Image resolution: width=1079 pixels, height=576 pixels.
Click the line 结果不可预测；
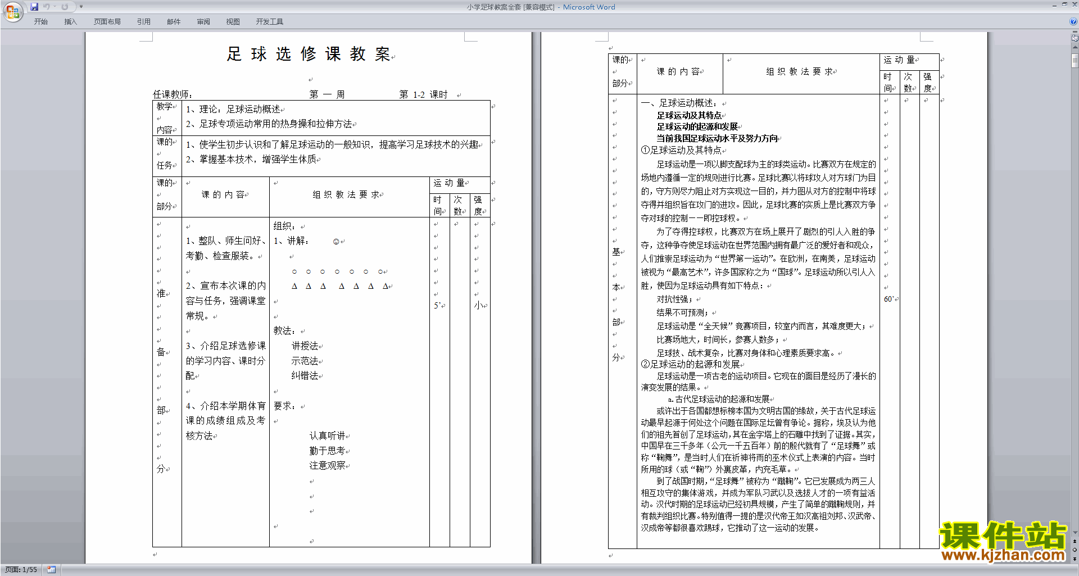[x=683, y=312]
